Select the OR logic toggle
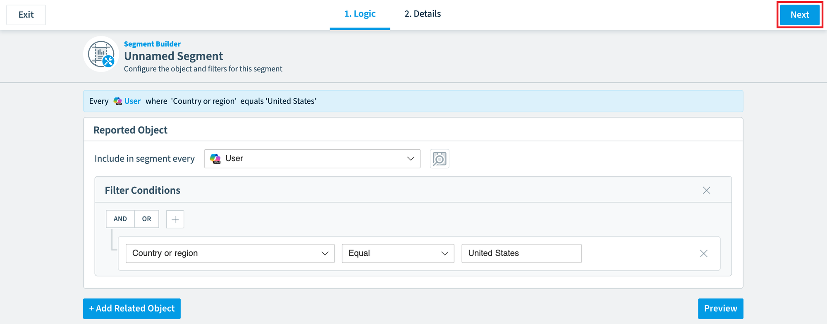The image size is (827, 324). (x=147, y=219)
